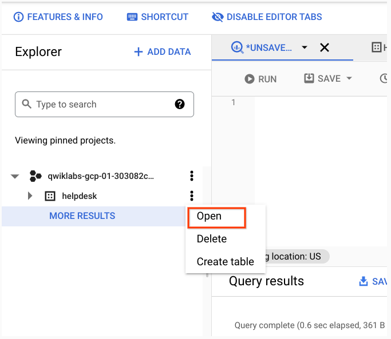This screenshot has height=339, width=391.
Task: Open the Save dropdown arrow
Action: tap(349, 78)
